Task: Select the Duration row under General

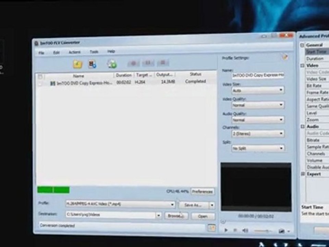Action: click(x=317, y=59)
